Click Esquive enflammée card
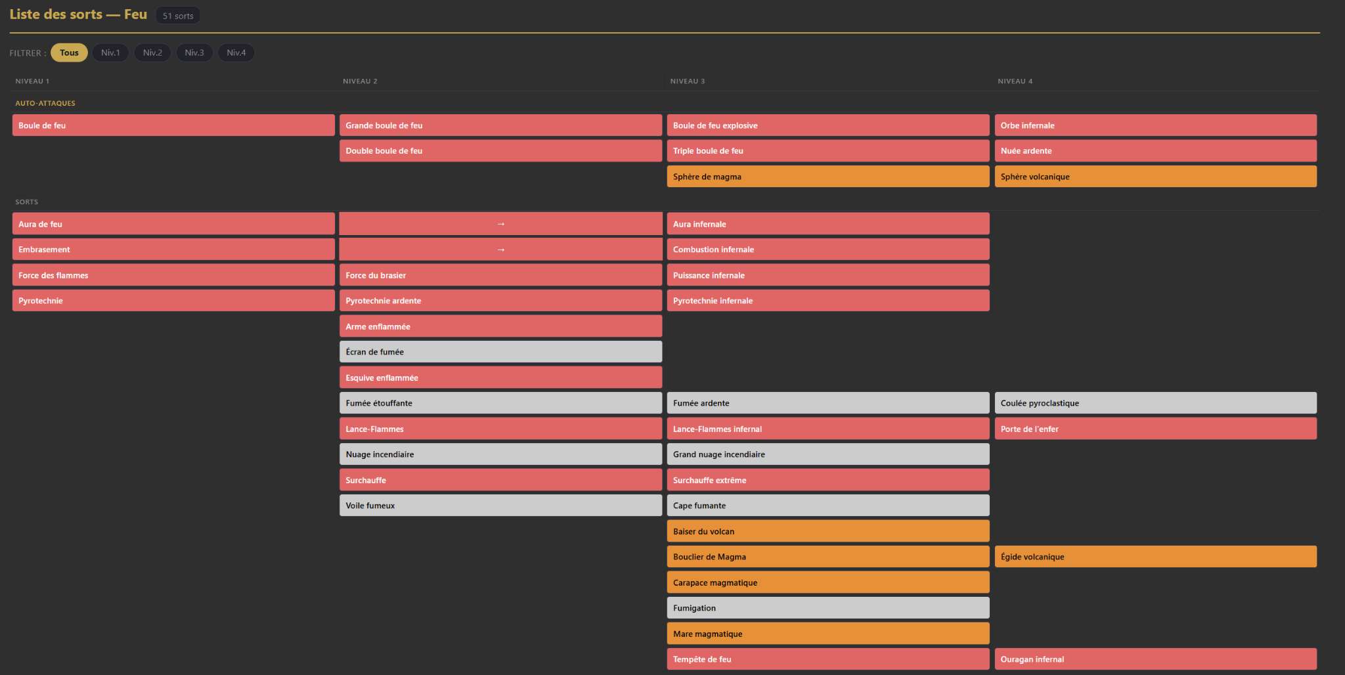This screenshot has width=1345, height=675. click(500, 378)
